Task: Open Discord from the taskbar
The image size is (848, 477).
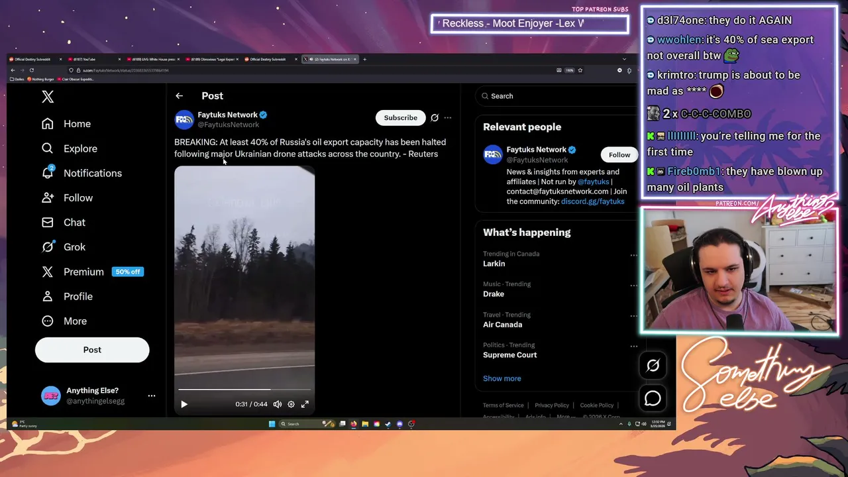Action: coord(399,424)
